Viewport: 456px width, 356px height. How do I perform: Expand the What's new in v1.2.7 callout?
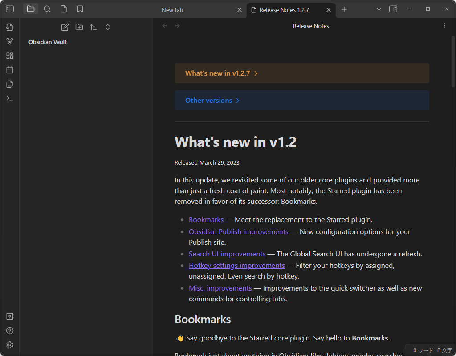pyautogui.click(x=301, y=73)
